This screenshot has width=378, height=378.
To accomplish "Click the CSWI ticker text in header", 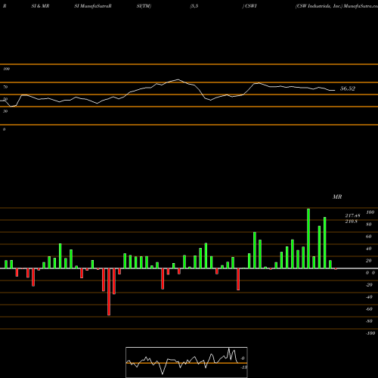I will (x=251, y=6).
